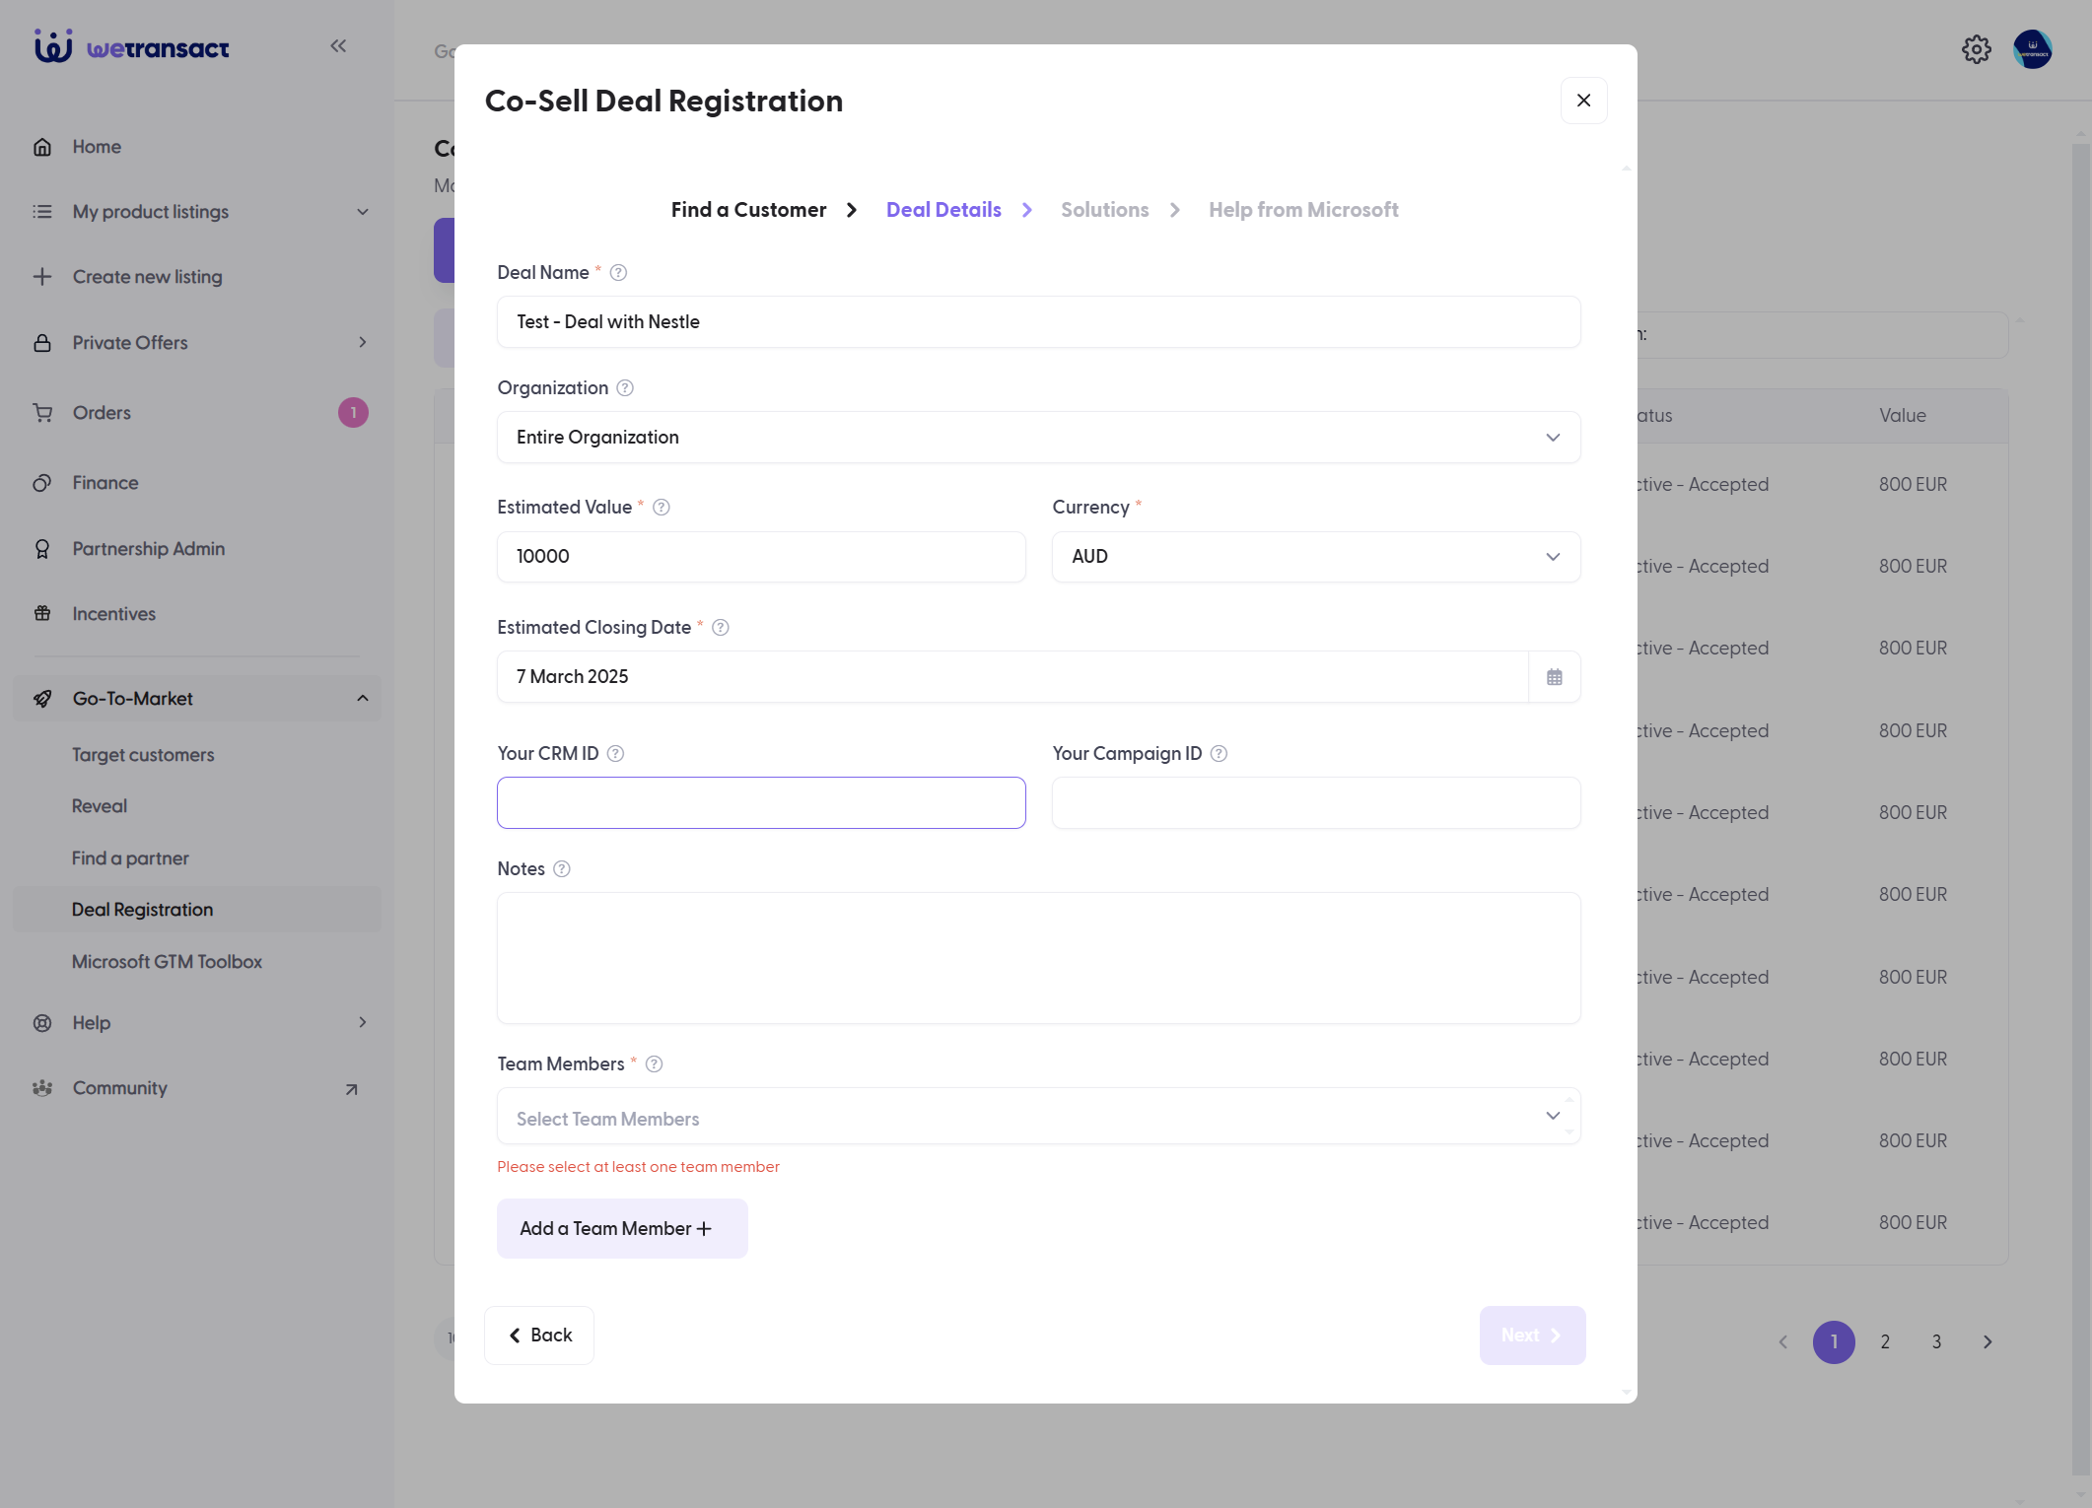Click the Next button
Viewport: 2092px width, 1508px height.
[x=1532, y=1336]
